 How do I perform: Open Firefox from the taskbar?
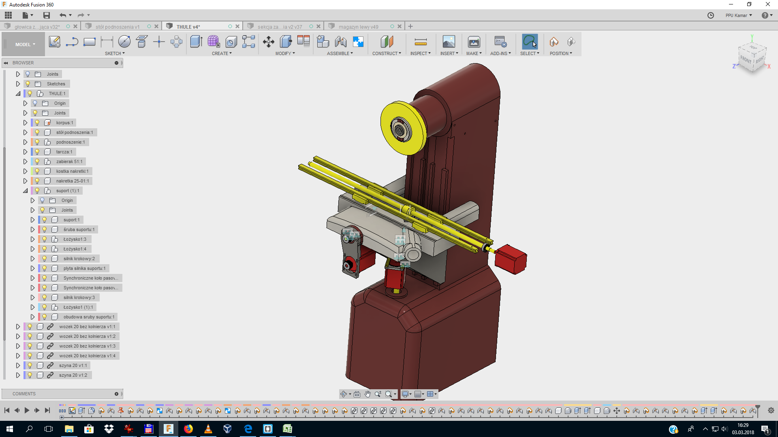click(x=188, y=429)
